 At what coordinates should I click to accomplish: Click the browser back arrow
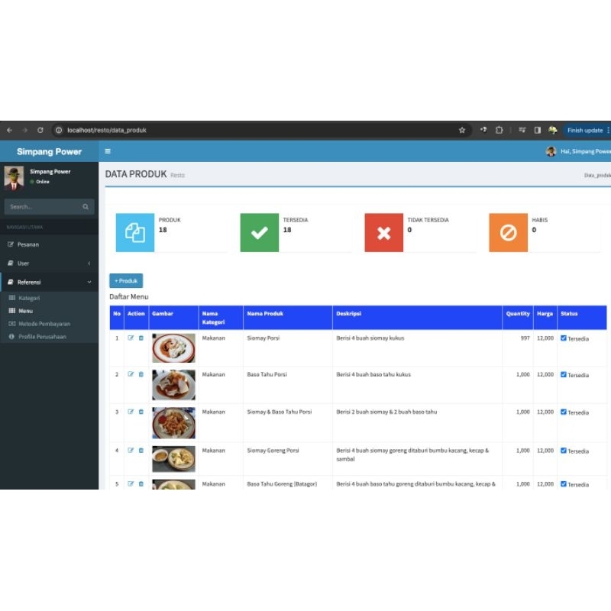pyautogui.click(x=9, y=130)
